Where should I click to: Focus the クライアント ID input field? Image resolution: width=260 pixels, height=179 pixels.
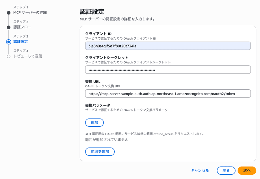(168, 46)
